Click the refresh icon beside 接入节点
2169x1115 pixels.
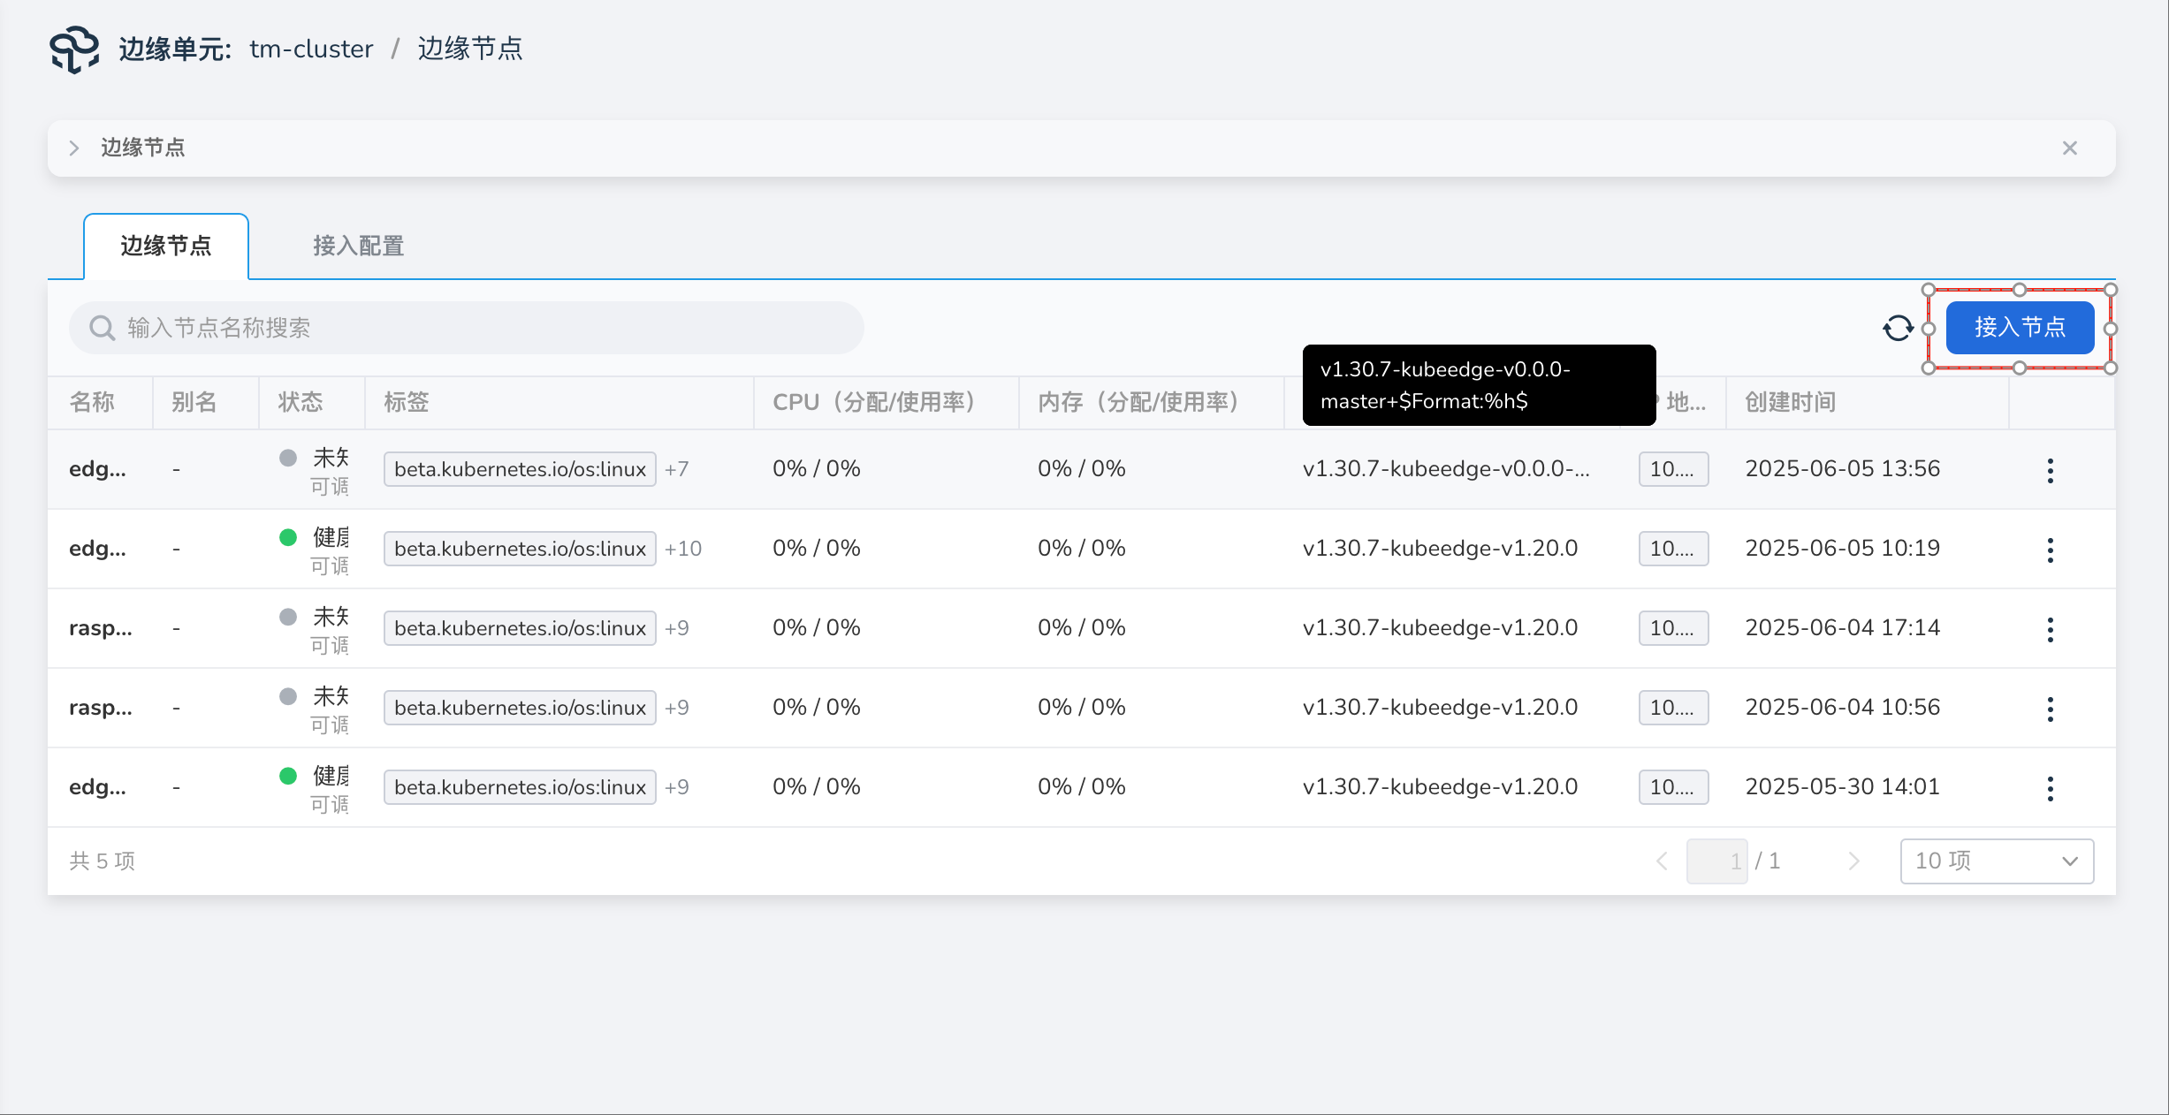[x=1898, y=329]
